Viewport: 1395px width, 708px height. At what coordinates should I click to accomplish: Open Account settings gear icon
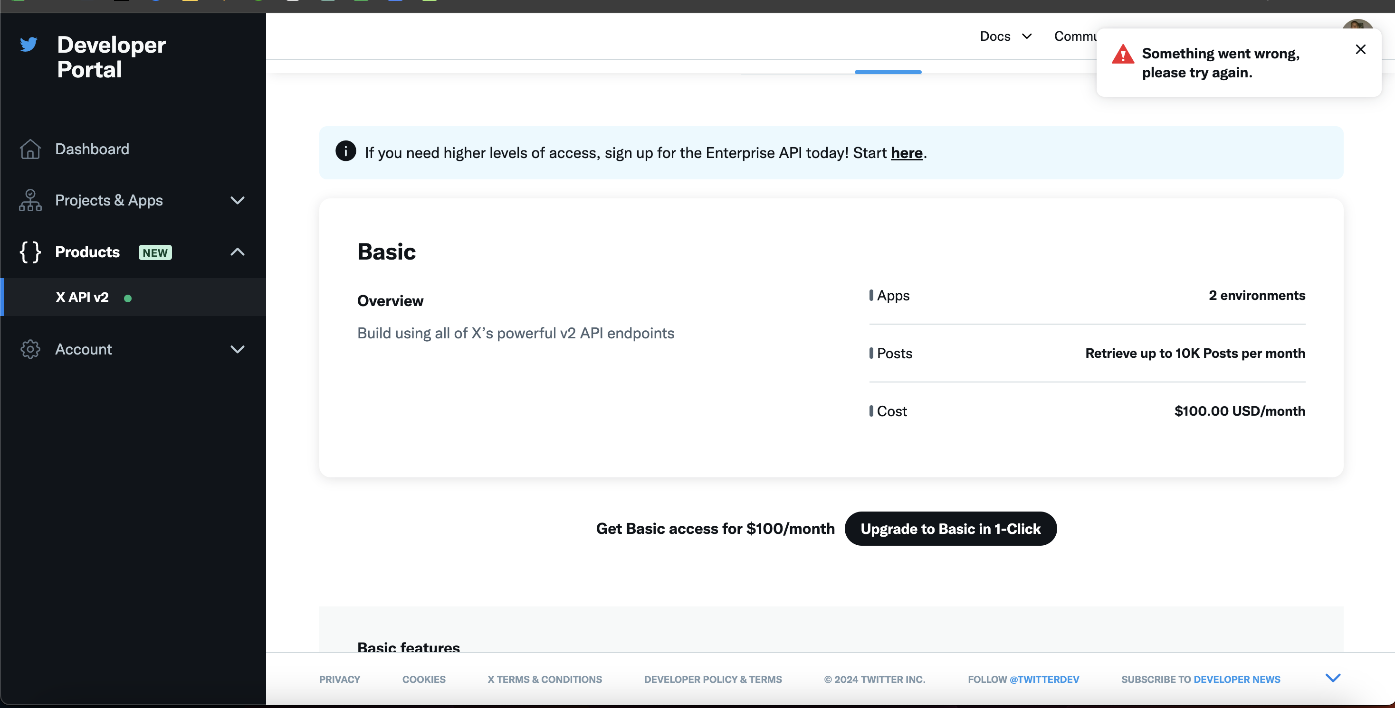[30, 349]
